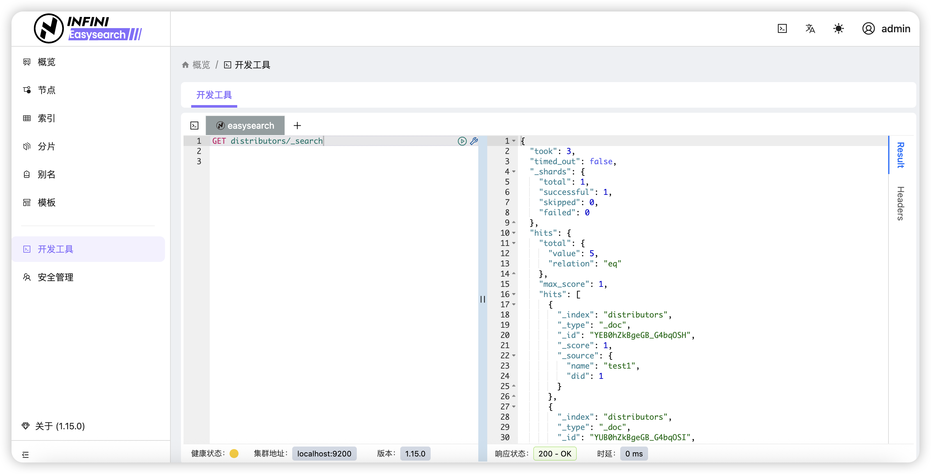Screen dimensions: 931x474
Task: Click 关于 (1.15.0) about link
Action: pyautogui.click(x=60, y=426)
